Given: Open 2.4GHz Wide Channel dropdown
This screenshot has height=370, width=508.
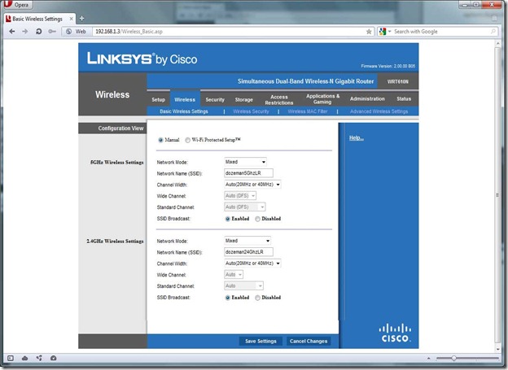Looking at the screenshot, I should pyautogui.click(x=234, y=275).
